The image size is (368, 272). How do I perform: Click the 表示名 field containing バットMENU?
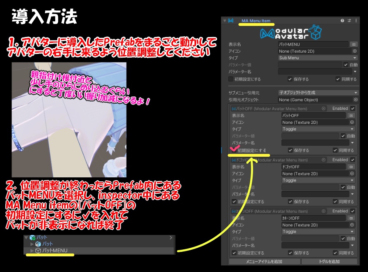tap(314, 44)
